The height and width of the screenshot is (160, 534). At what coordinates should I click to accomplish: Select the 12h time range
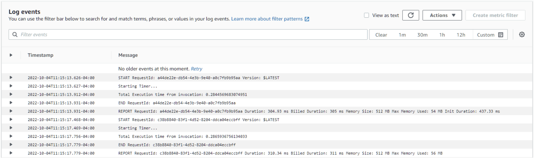click(461, 35)
